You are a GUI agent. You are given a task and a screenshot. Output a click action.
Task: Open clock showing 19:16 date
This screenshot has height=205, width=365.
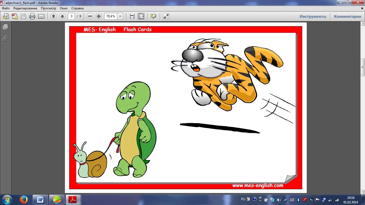[351, 200]
